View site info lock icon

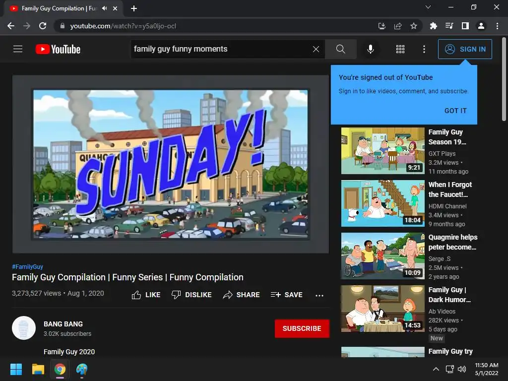[63, 26]
